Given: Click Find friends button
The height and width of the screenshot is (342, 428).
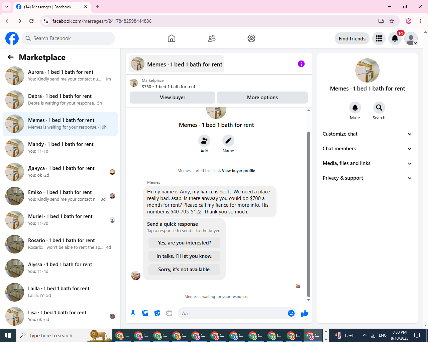Looking at the screenshot, I should [x=352, y=38].
